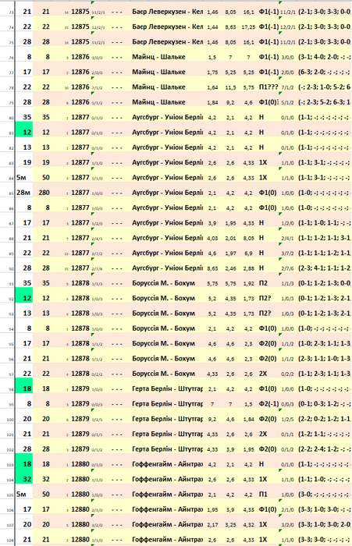Click scores cell starting (3-1; 4-0; 2-0

(324, 57)
